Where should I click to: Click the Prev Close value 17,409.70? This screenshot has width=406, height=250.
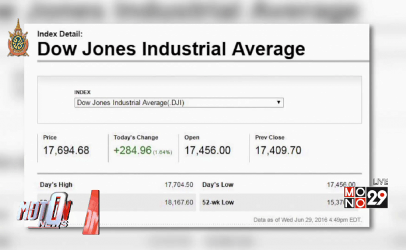coord(279,151)
